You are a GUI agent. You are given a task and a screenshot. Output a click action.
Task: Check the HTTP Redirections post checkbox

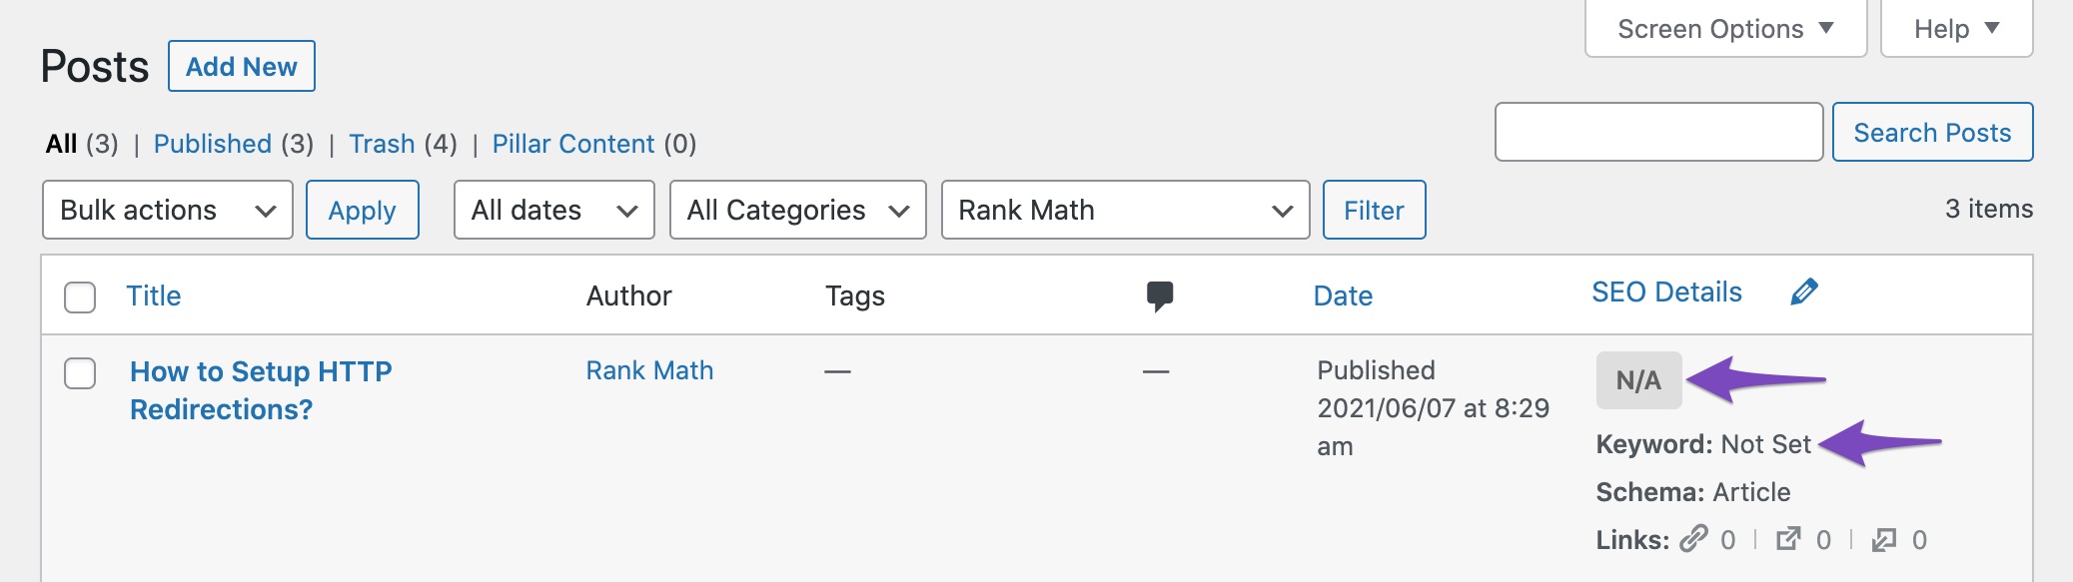point(80,373)
